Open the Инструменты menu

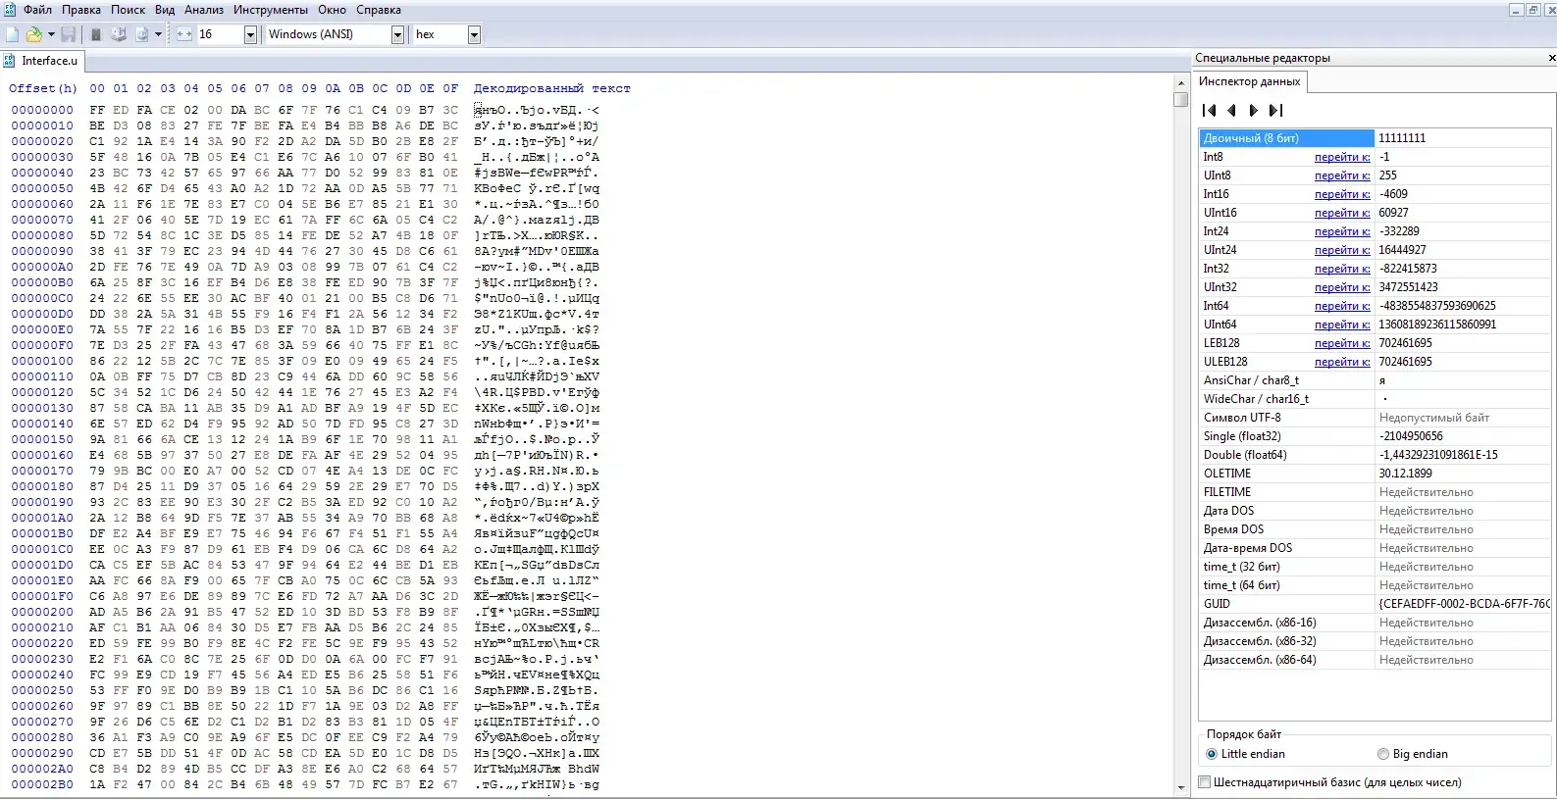tap(271, 10)
